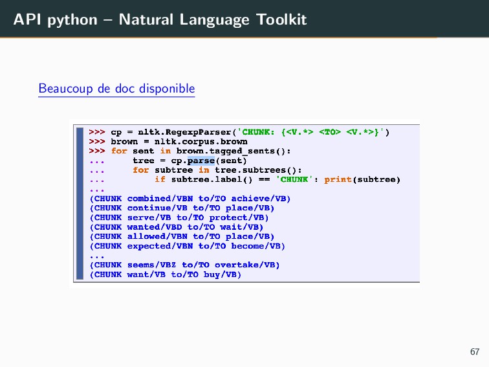Click 'print(subtree)' in the code
Screen dimensions: 489x367
pyautogui.click(x=362, y=179)
